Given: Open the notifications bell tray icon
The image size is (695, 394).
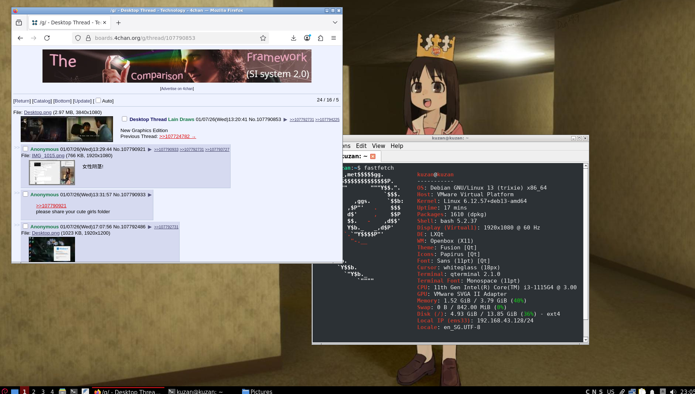Looking at the screenshot, I should (x=652, y=391).
